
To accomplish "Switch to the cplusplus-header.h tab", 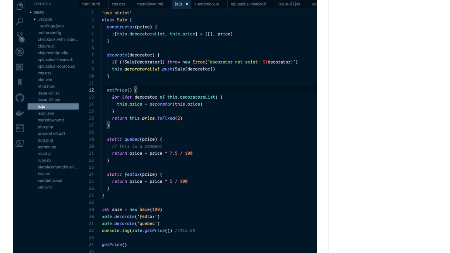I will (x=248, y=4).
